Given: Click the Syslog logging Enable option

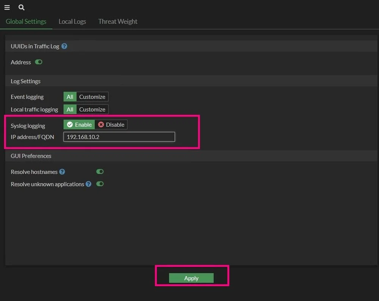Looking at the screenshot, I should (78, 124).
